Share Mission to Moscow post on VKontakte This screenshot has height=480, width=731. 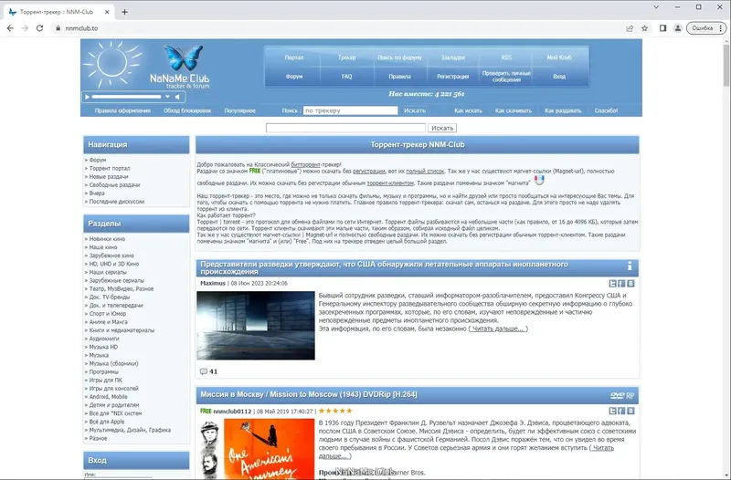[x=630, y=411]
